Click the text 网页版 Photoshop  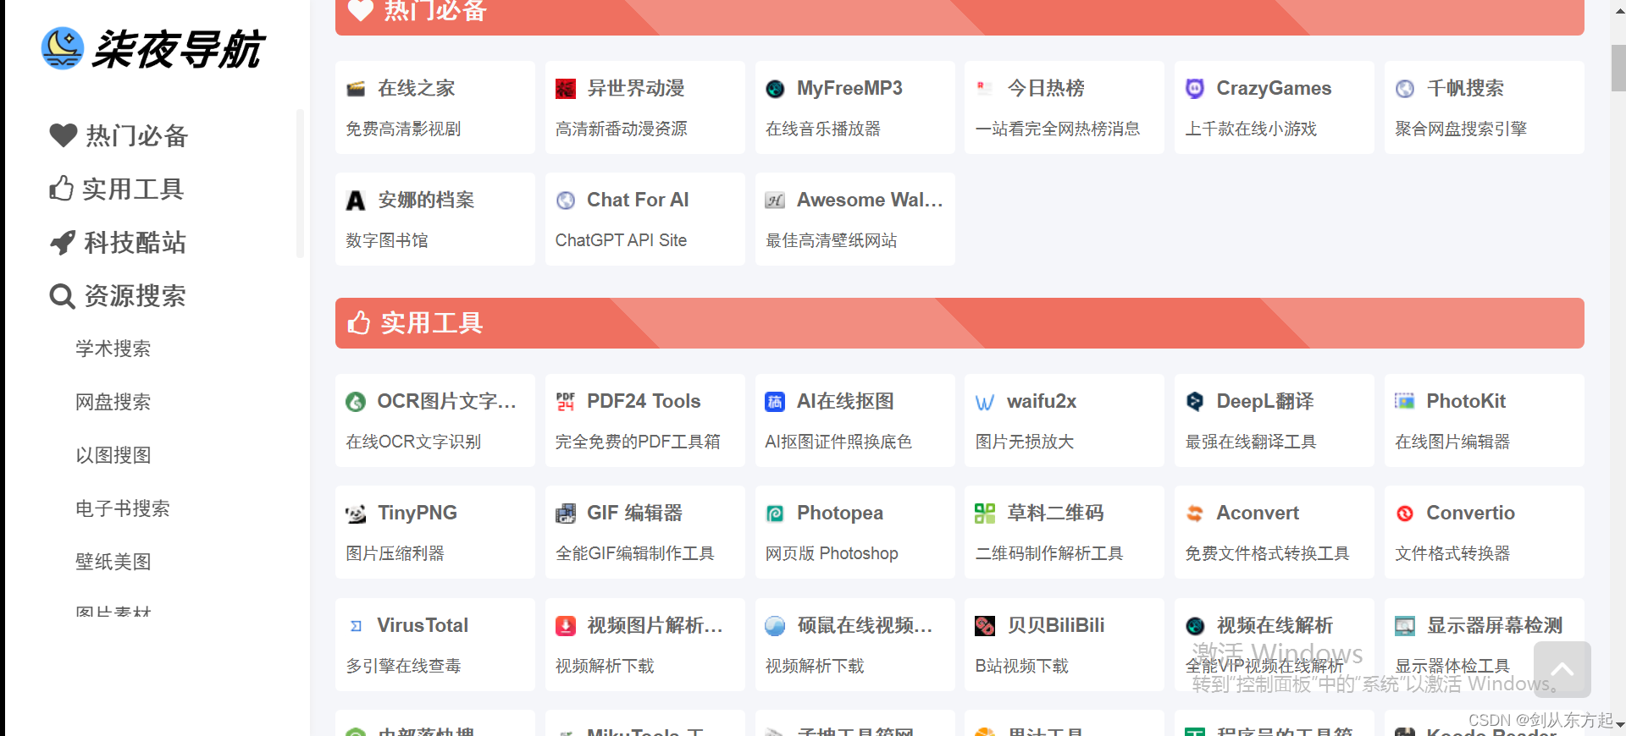tap(832, 553)
